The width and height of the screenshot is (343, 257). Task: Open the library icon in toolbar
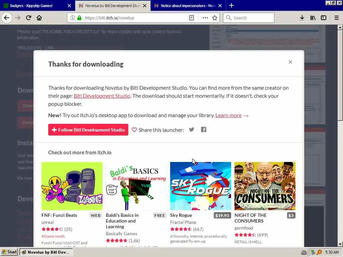pyautogui.click(x=313, y=18)
